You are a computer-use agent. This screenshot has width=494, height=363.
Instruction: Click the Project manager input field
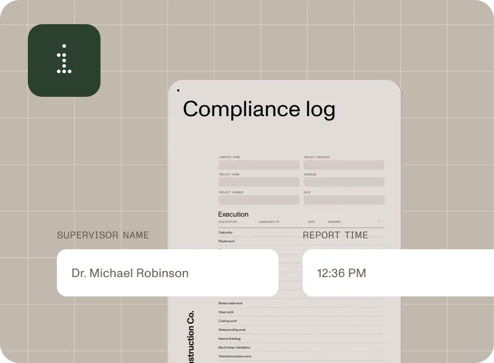[x=344, y=165]
